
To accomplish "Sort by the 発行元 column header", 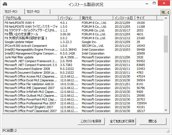I will pos(97,18).
